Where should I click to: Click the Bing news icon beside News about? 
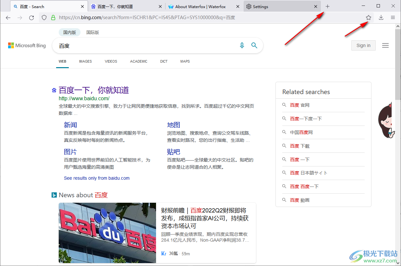tap(54, 195)
